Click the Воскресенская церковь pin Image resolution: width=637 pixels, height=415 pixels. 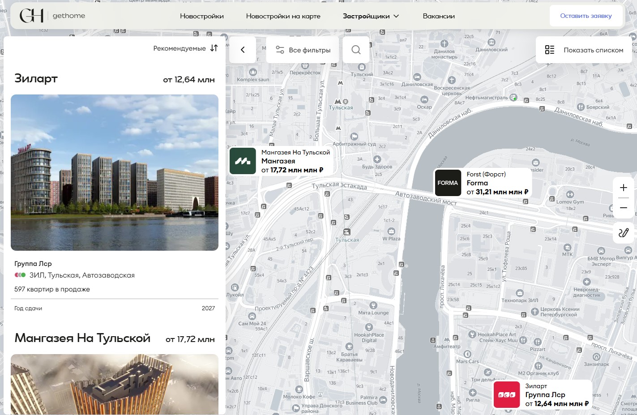tap(452, 80)
